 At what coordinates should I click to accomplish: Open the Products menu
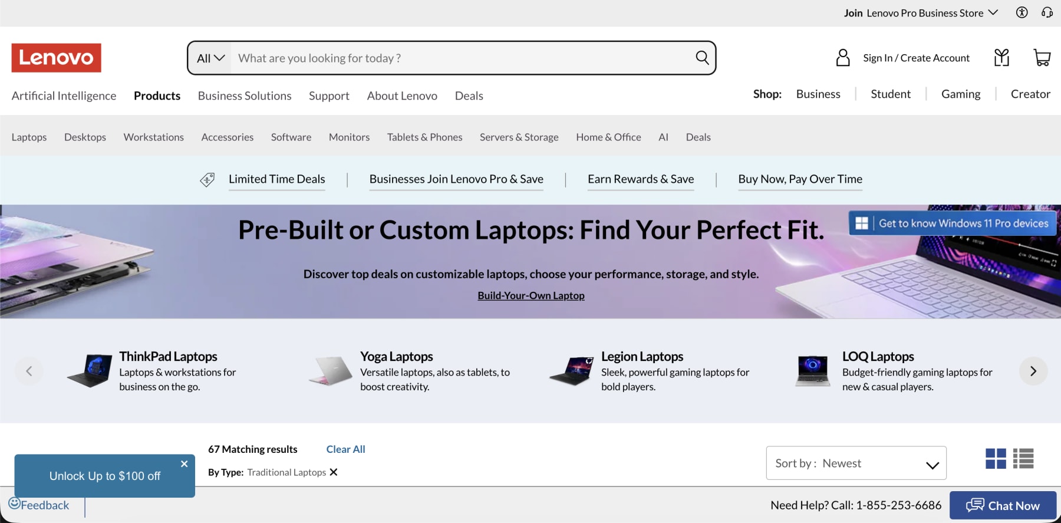[x=157, y=96]
